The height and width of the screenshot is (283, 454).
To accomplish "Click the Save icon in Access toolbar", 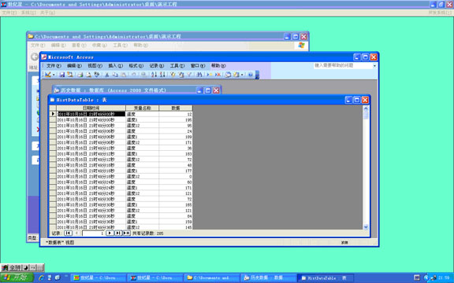I will click(x=62, y=75).
